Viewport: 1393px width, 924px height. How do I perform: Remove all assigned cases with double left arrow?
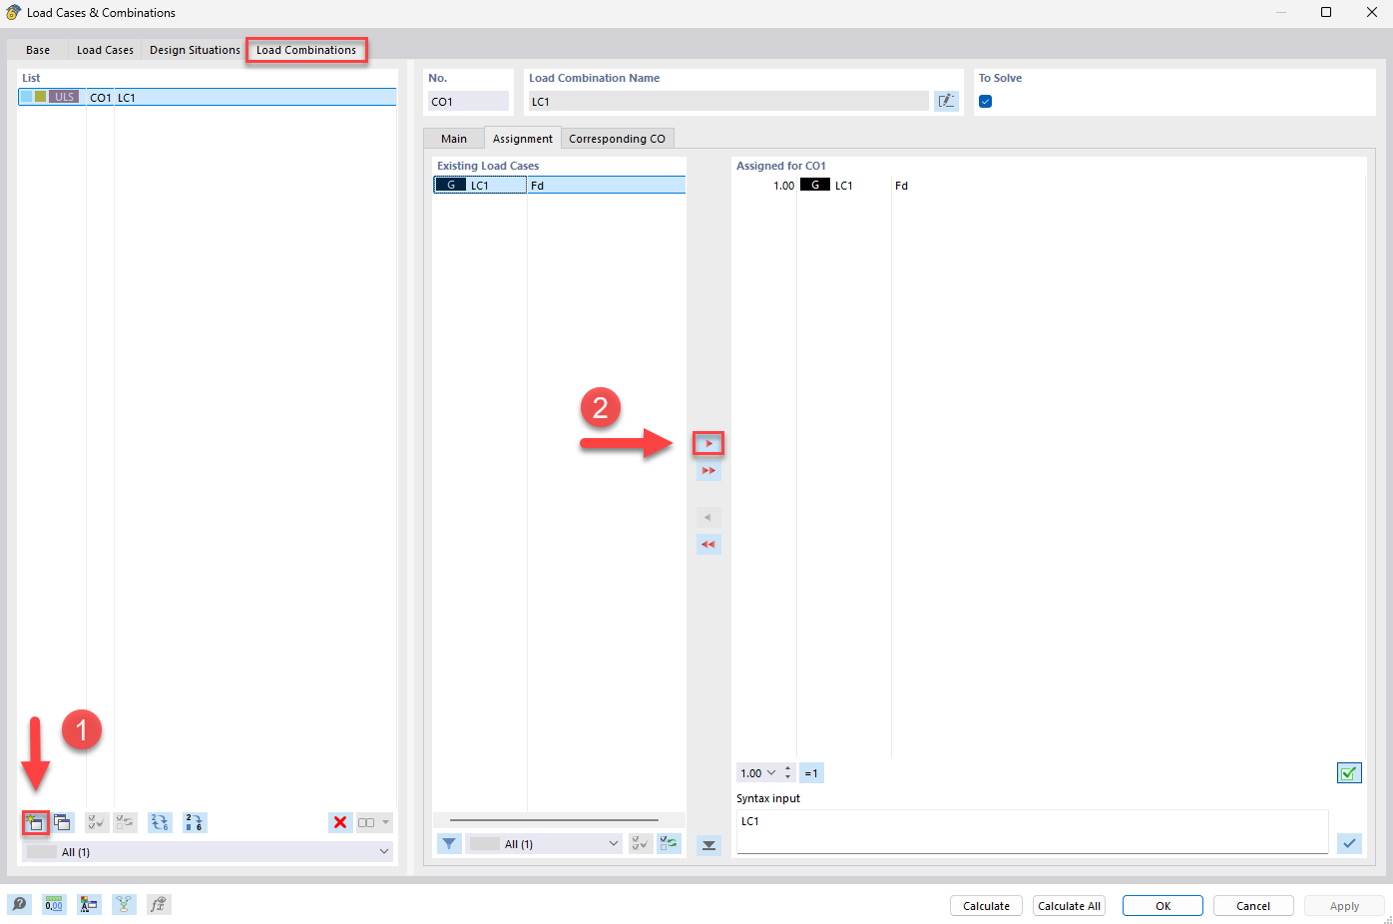coord(708,544)
